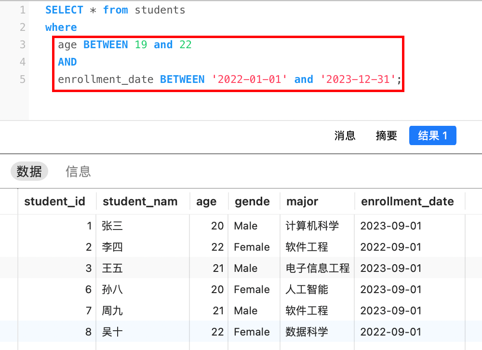Place cursor on 'students' table name
Screen dimensions: 482x350
pyautogui.click(x=160, y=10)
